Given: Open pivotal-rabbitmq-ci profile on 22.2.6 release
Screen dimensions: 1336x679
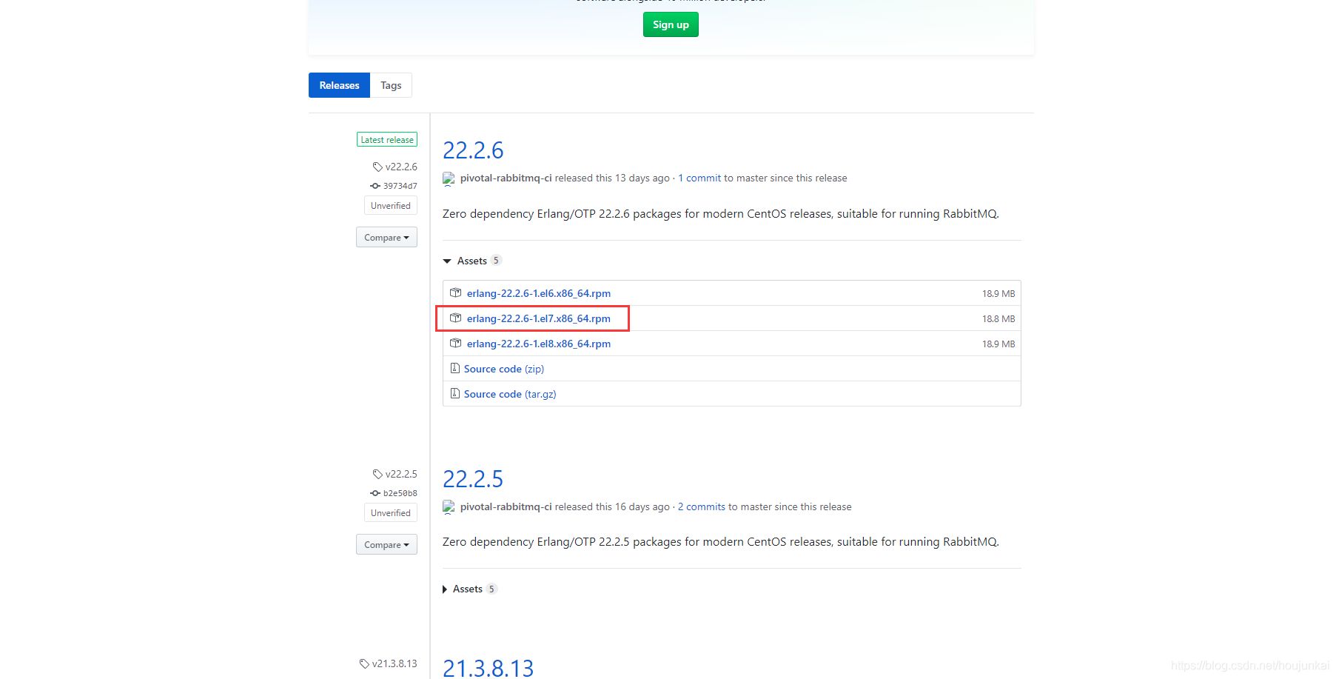Looking at the screenshot, I should [506, 178].
